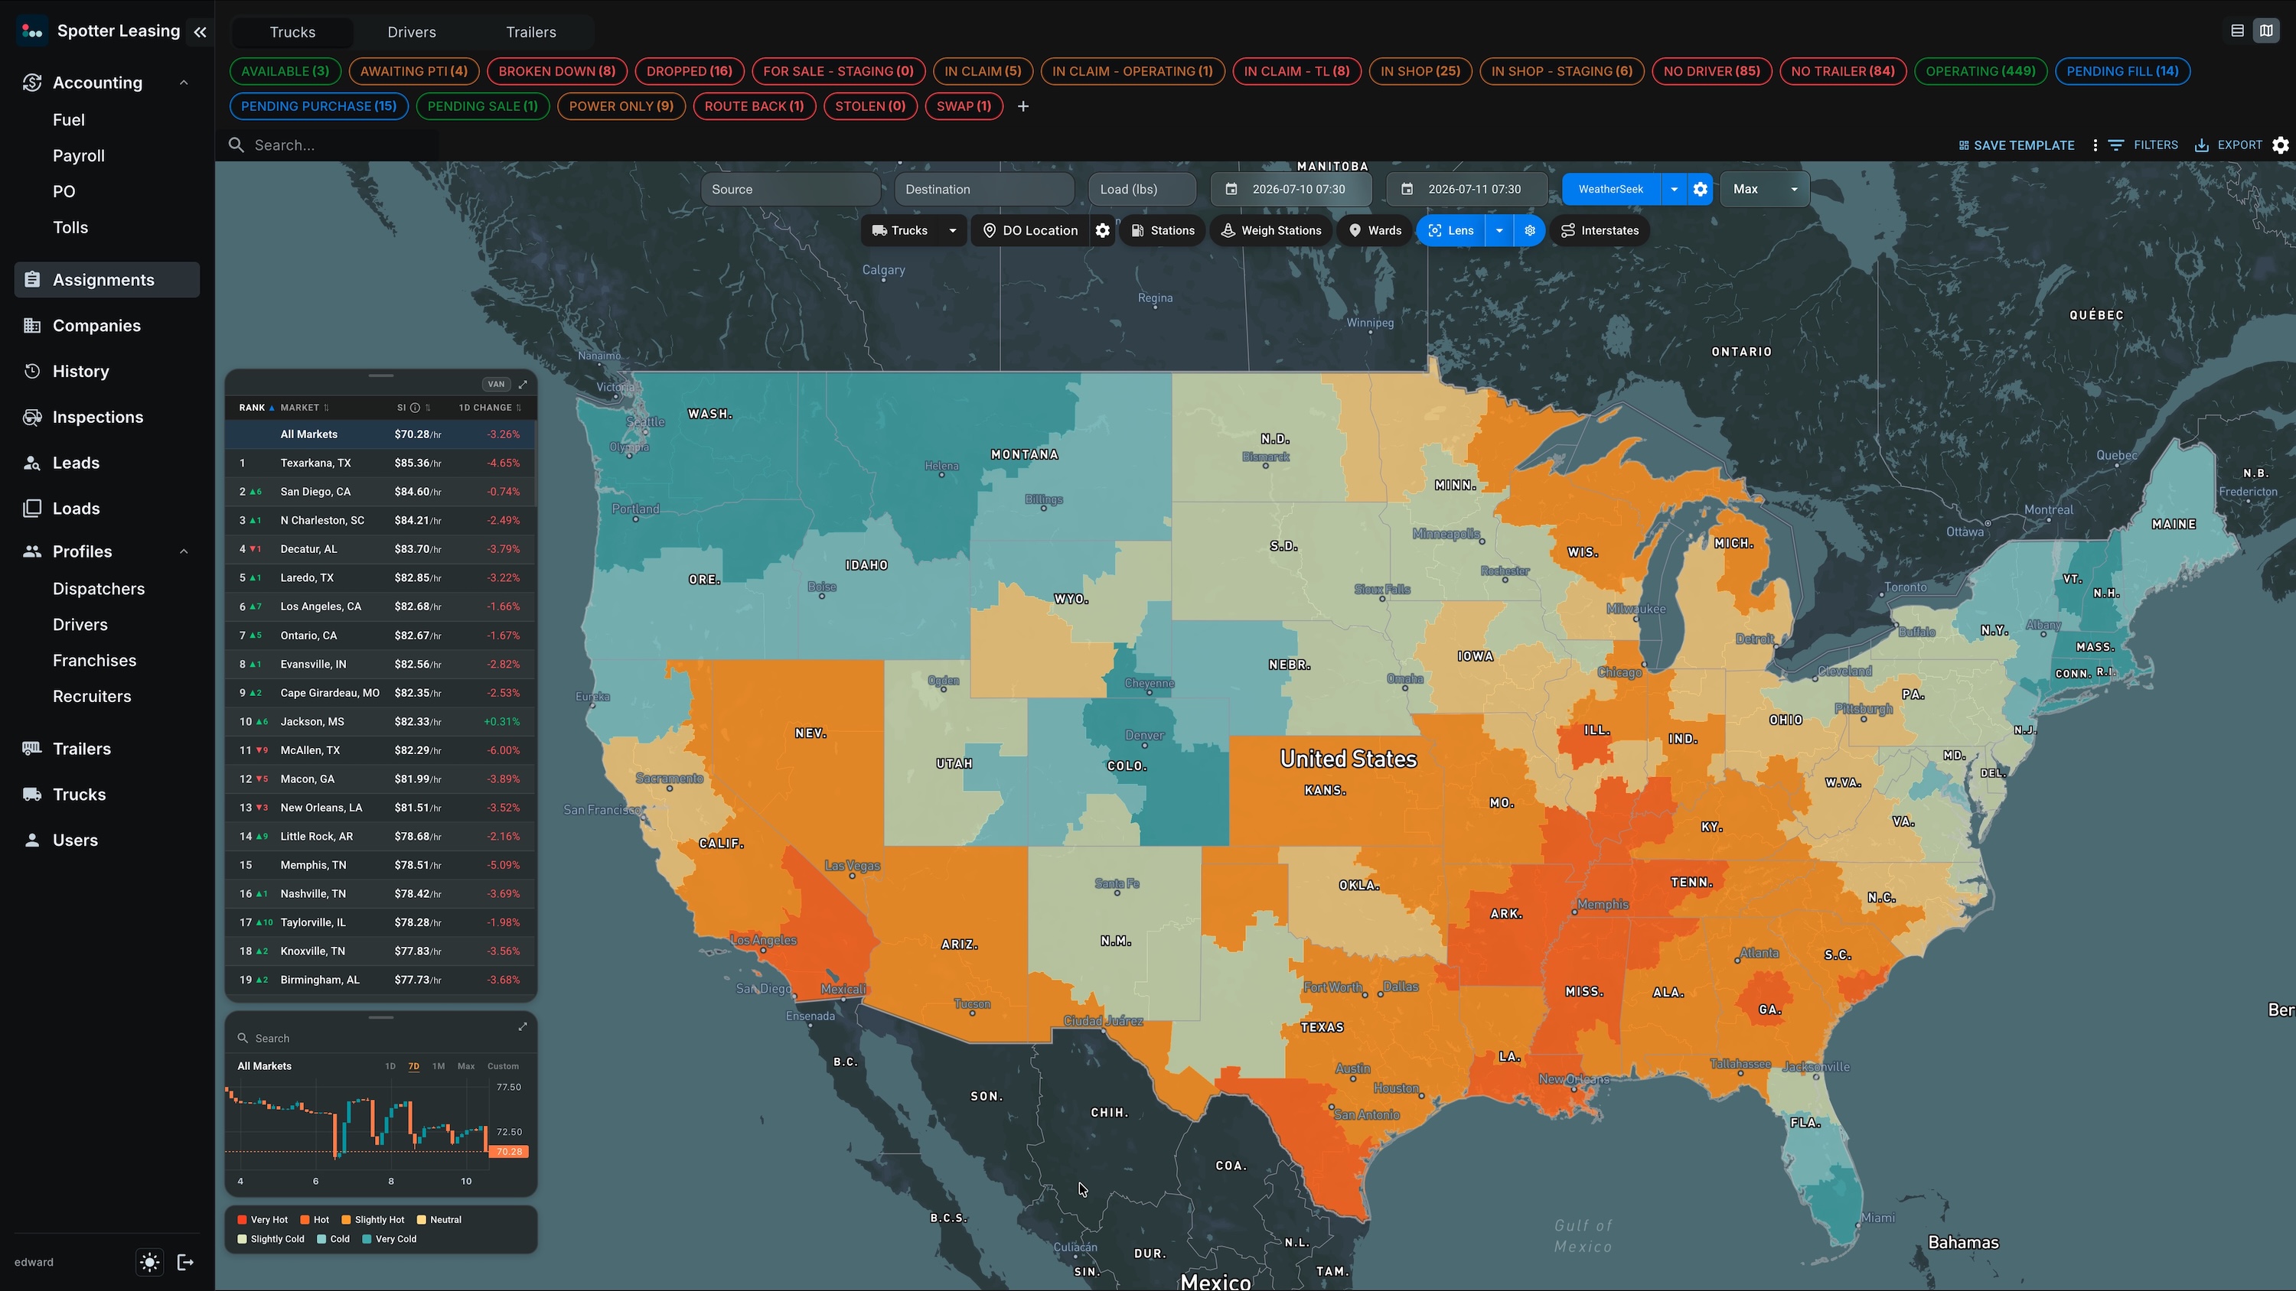This screenshot has width=2296, height=1291.
Task: Go to Companies in the sidebar
Action: point(107,325)
